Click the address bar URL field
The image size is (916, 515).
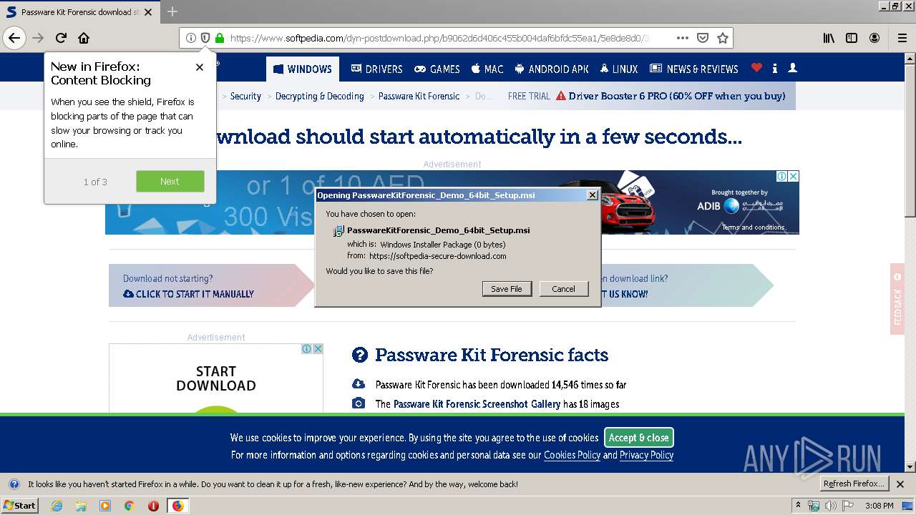click(x=439, y=38)
